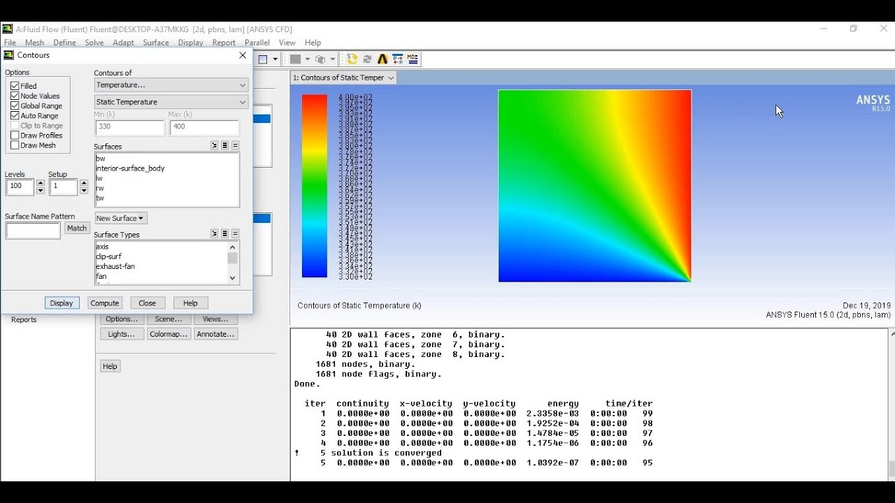The height and width of the screenshot is (503, 895).
Task: Close the Contours dialog with X
Action: click(243, 55)
